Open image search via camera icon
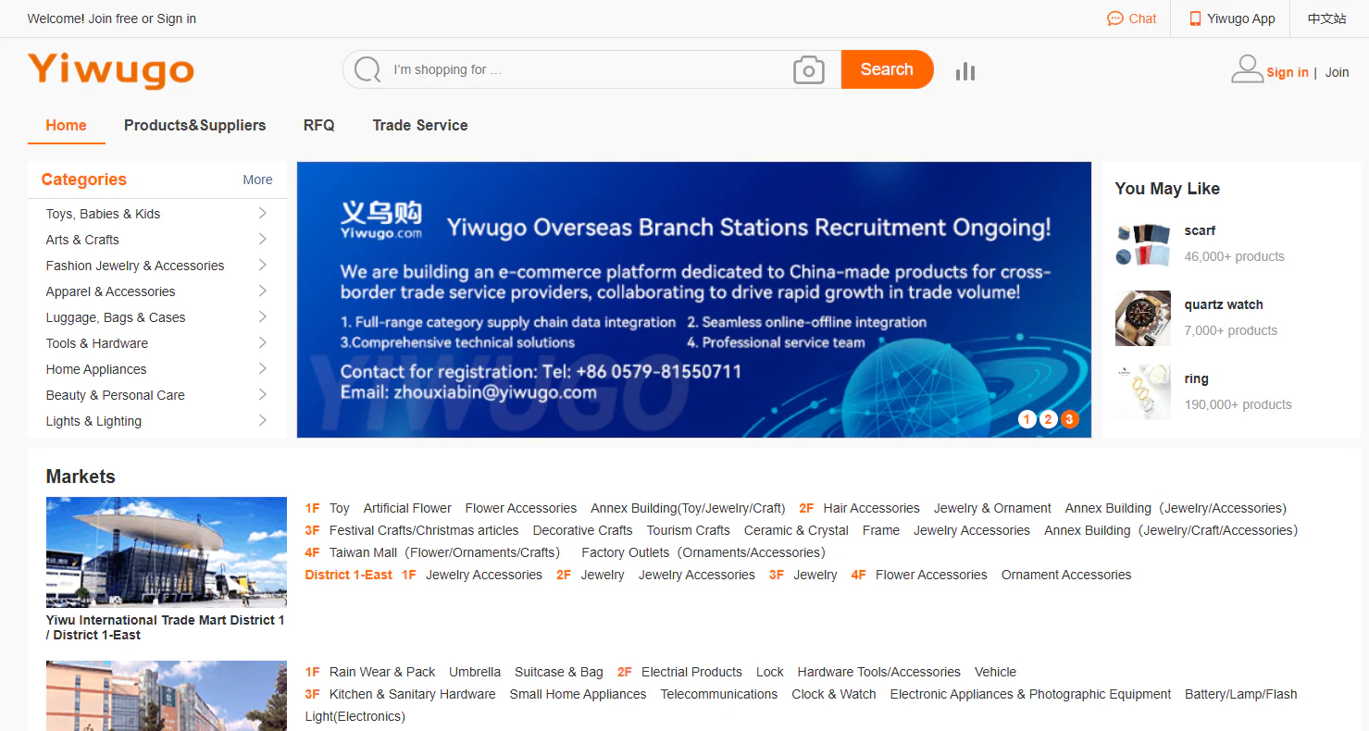1369x731 pixels. 809,69
